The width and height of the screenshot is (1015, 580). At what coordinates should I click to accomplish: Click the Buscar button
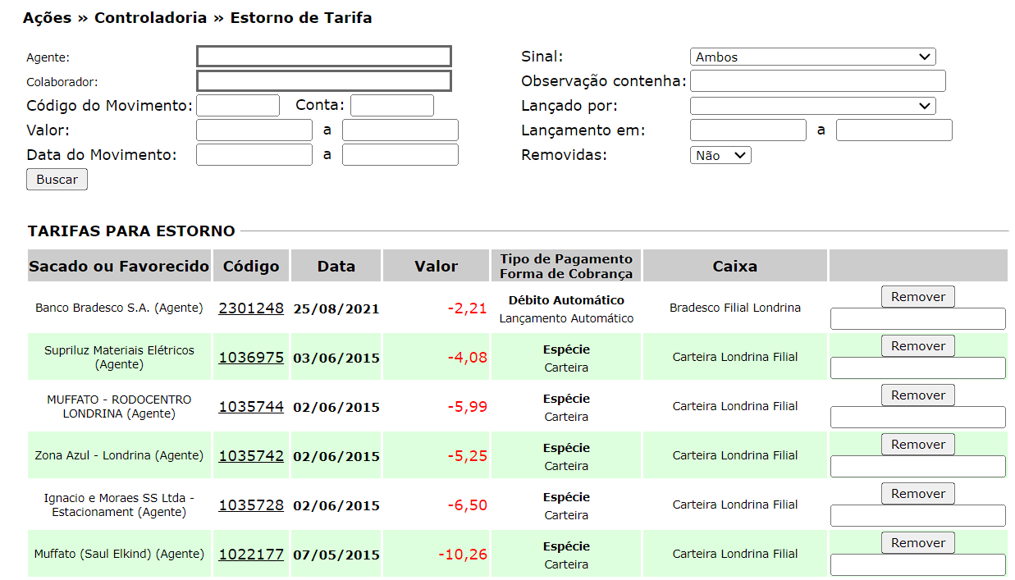pyautogui.click(x=57, y=180)
